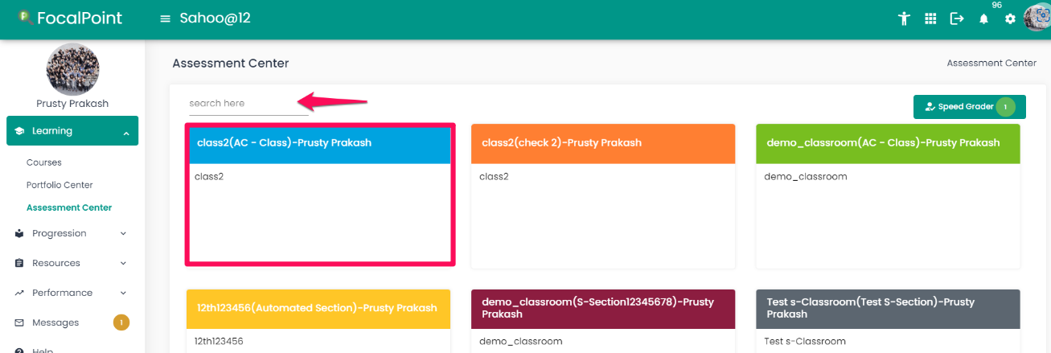Open the settings gear icon
The image size is (1051, 353).
tap(1010, 19)
